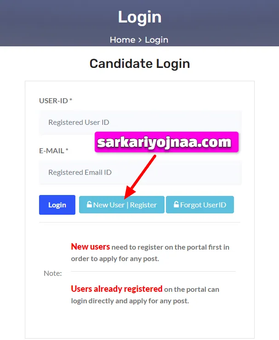
Task: Focus the Registered Email ID field
Action: coord(140,173)
